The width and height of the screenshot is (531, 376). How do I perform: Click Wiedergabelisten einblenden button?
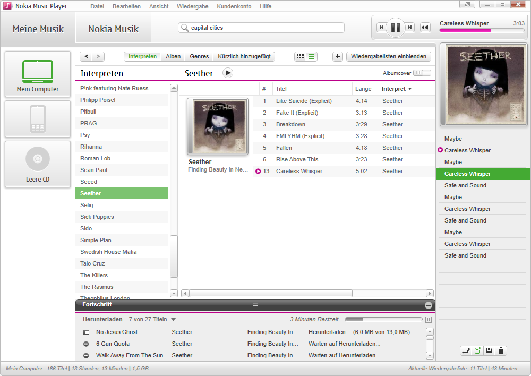click(x=389, y=56)
